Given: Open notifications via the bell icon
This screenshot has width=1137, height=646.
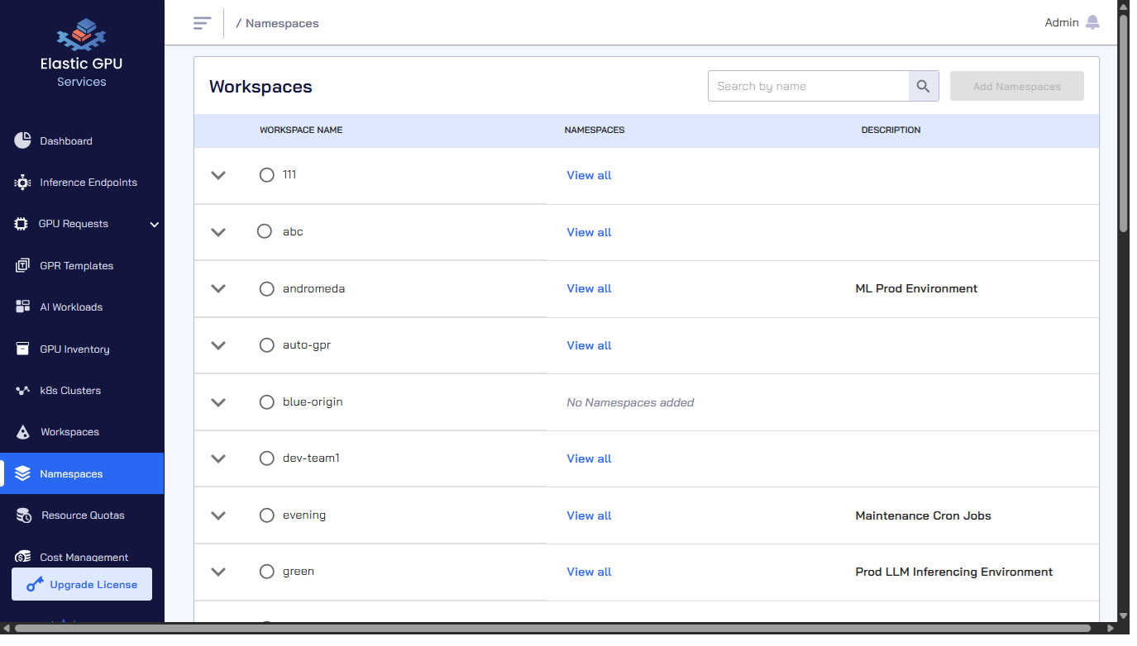Looking at the screenshot, I should (x=1092, y=22).
